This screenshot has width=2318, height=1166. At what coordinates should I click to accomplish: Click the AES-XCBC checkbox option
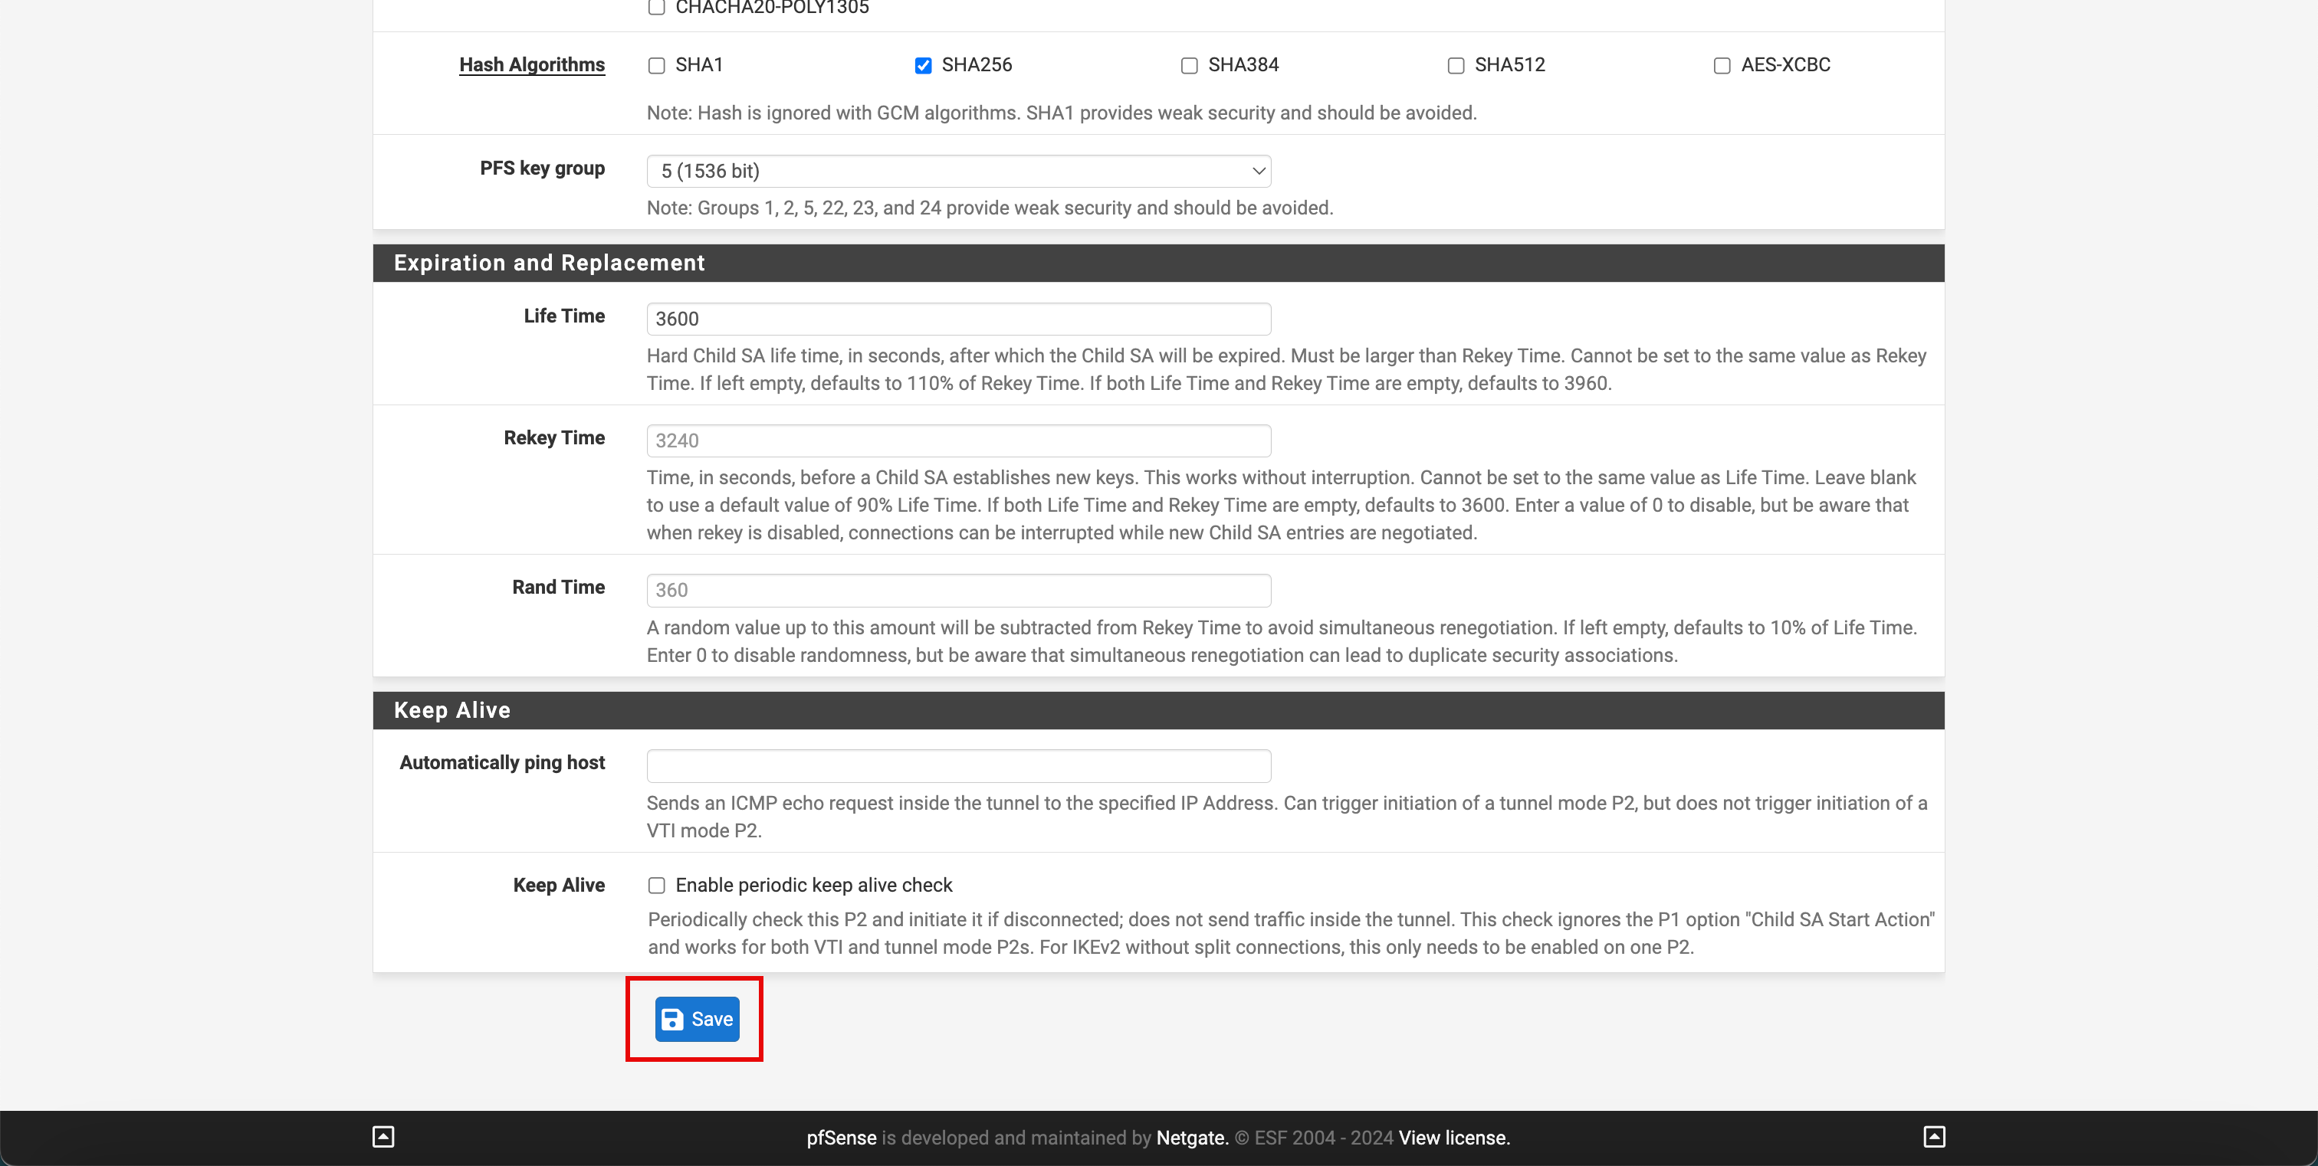click(1720, 65)
